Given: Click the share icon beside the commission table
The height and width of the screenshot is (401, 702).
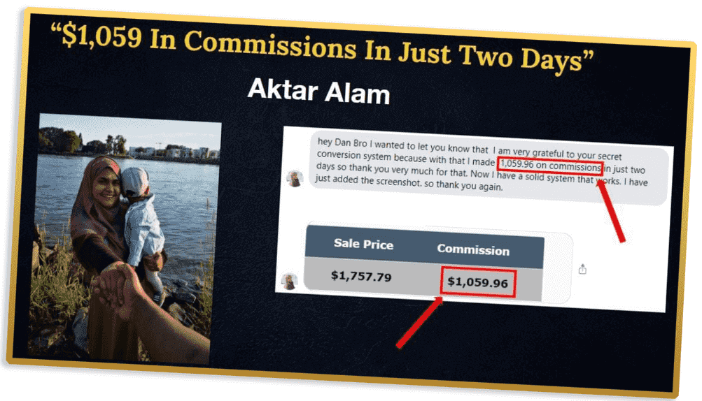Looking at the screenshot, I should click(582, 269).
